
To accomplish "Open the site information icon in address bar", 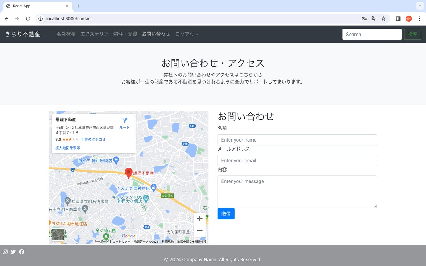I will [x=41, y=18].
